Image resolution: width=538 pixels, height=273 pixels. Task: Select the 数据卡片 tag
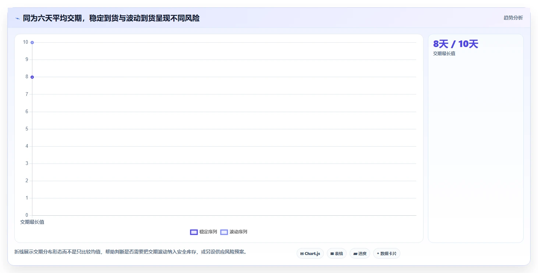coord(387,254)
